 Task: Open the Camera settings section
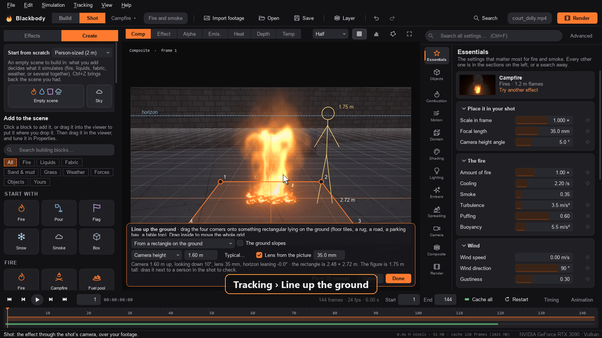(436, 231)
